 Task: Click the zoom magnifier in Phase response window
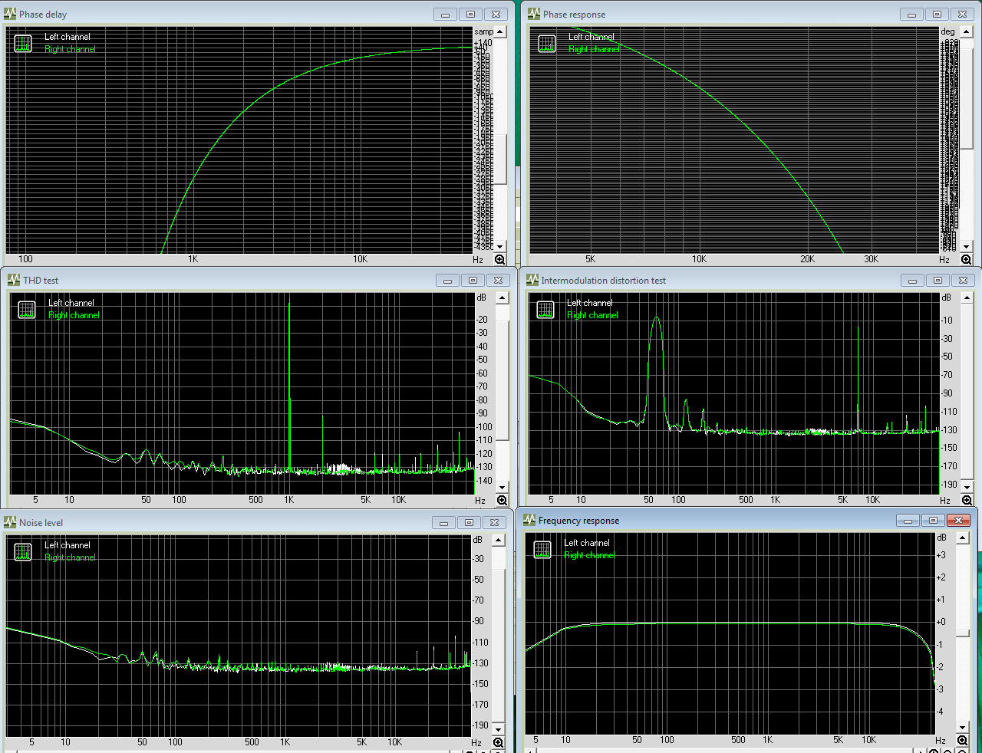click(966, 260)
